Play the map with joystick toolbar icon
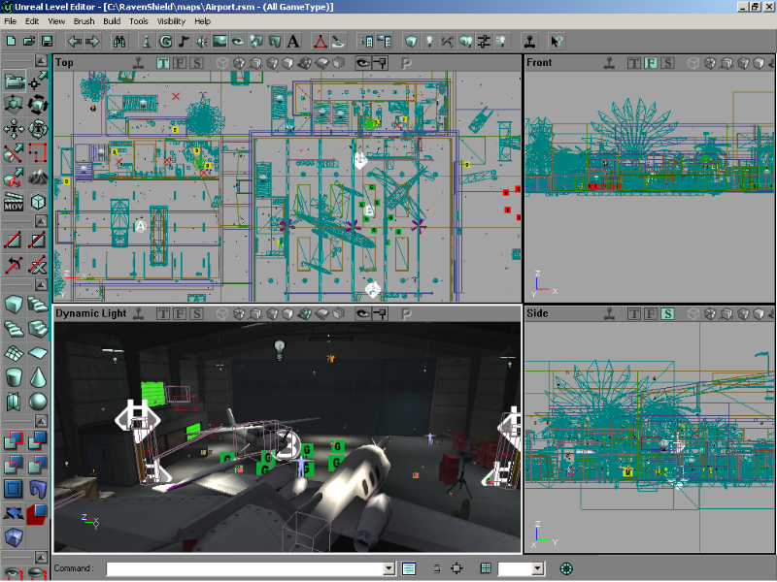 pos(529,42)
